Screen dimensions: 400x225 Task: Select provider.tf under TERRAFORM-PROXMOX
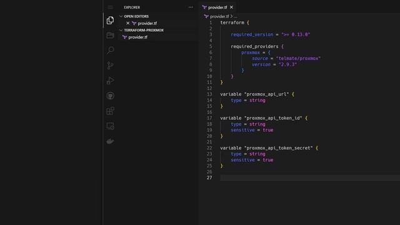coord(137,37)
